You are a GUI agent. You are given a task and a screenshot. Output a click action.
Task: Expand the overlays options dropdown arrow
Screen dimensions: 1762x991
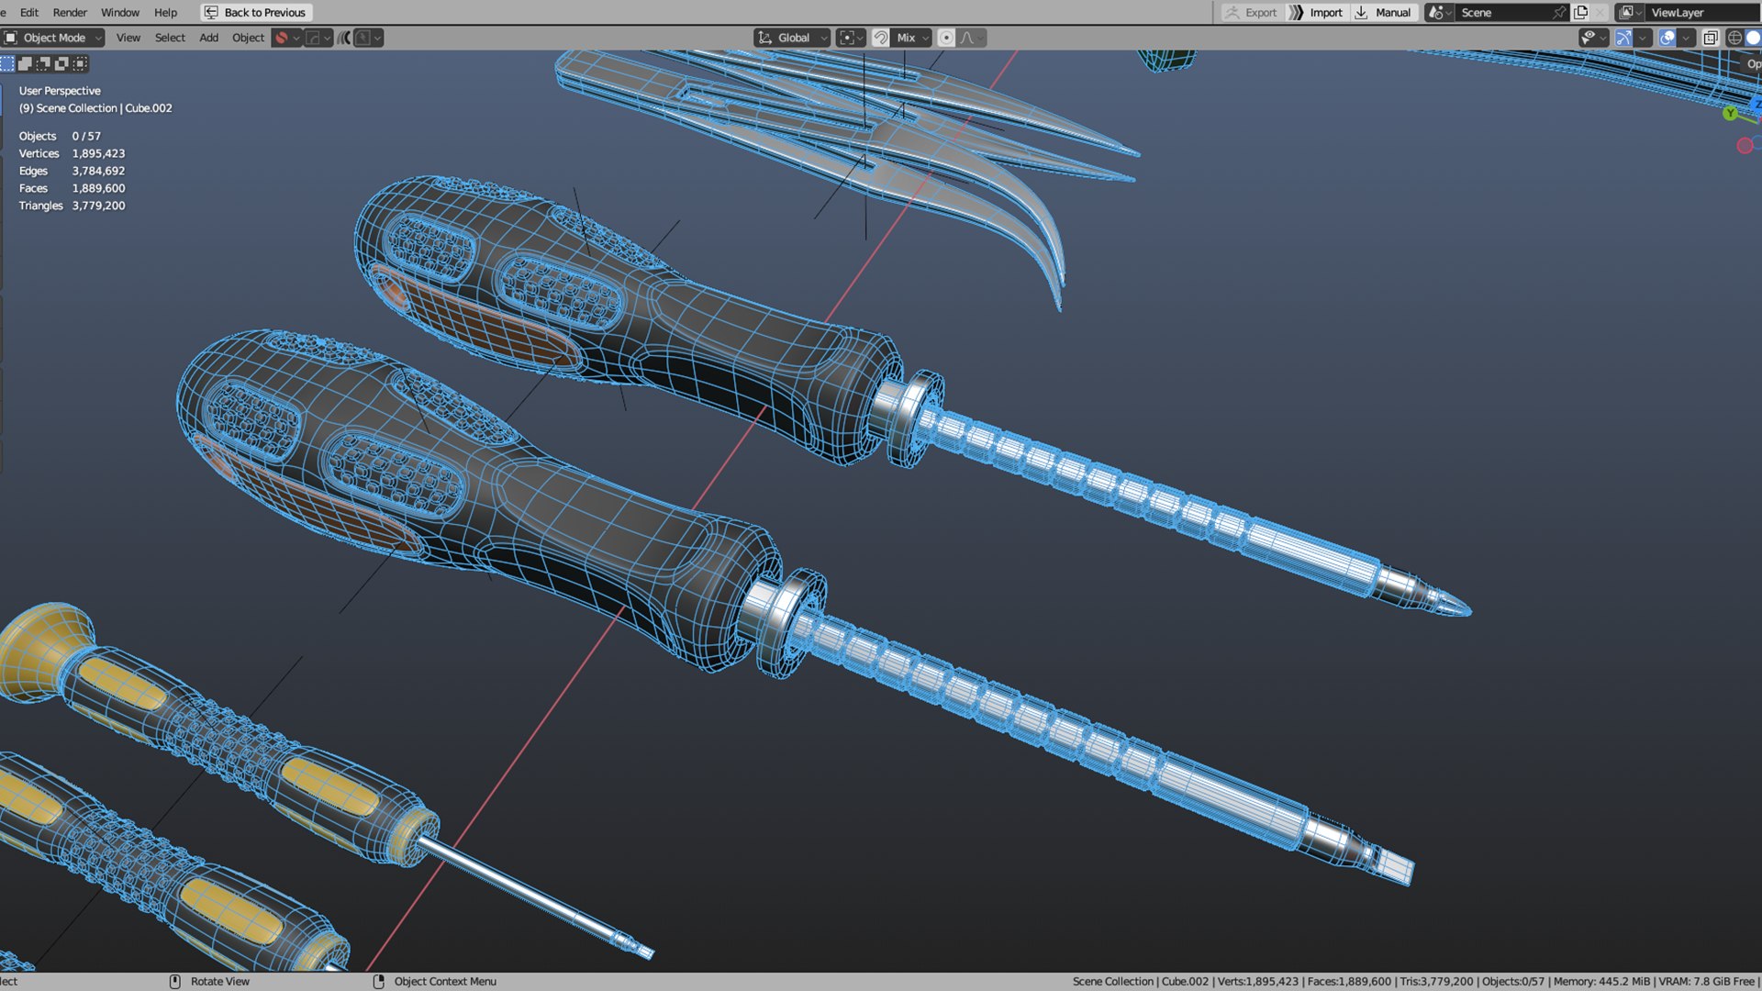pos(1687,38)
